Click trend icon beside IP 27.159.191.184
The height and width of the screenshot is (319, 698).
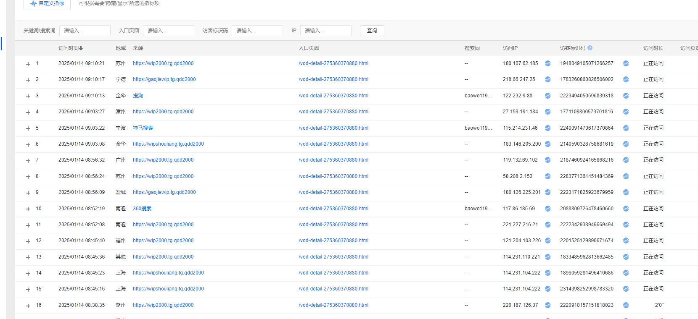[548, 112]
